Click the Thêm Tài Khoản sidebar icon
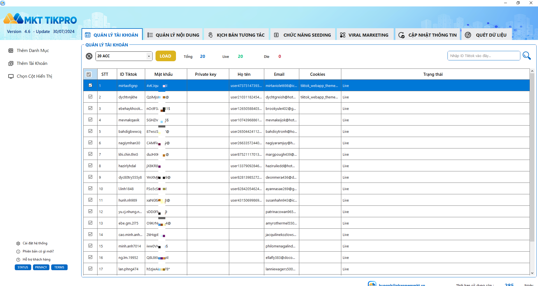 11,63
